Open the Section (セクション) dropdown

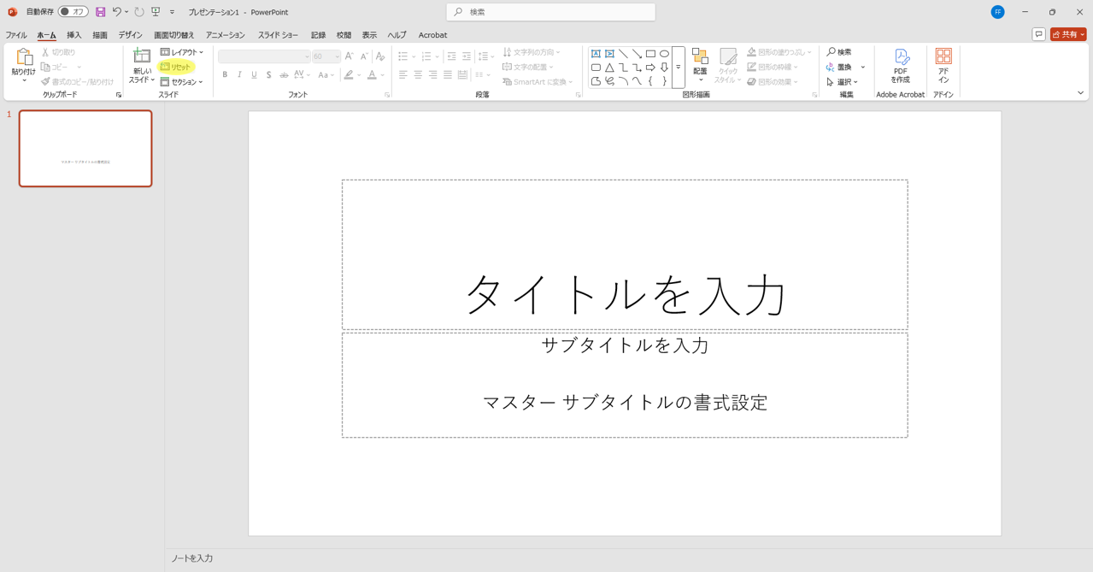(182, 82)
